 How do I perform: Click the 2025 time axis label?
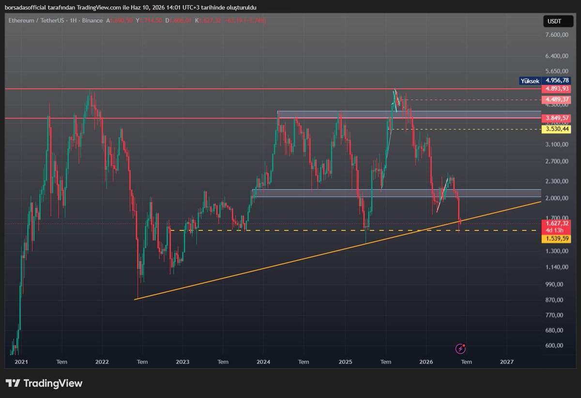(345, 362)
